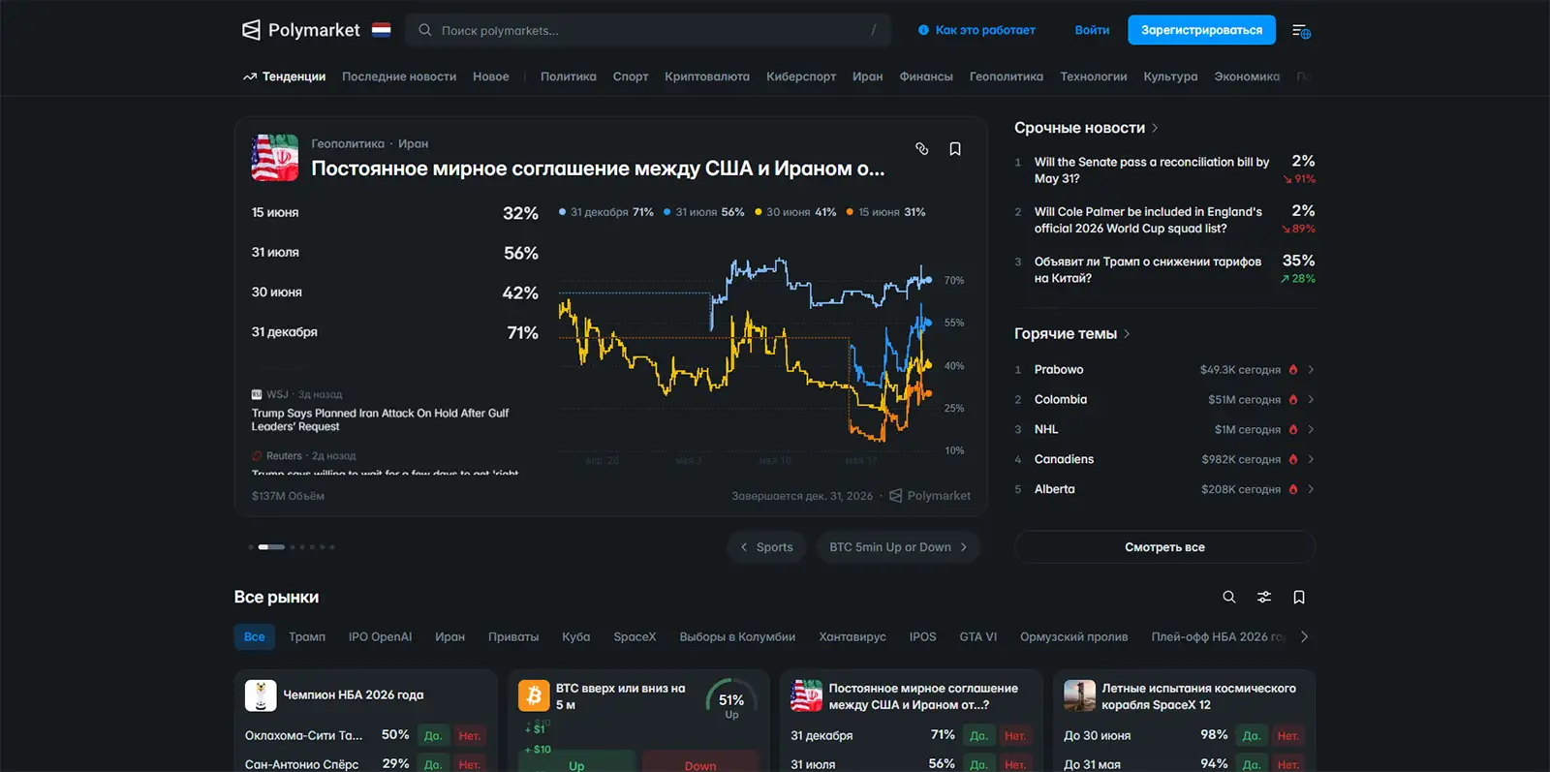Focus the Поиск polymarkets search field
The width and height of the screenshot is (1550, 772).
click(648, 30)
